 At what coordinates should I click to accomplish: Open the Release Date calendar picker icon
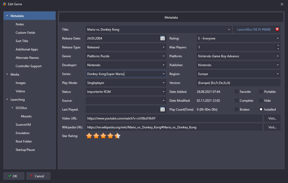click(x=163, y=38)
